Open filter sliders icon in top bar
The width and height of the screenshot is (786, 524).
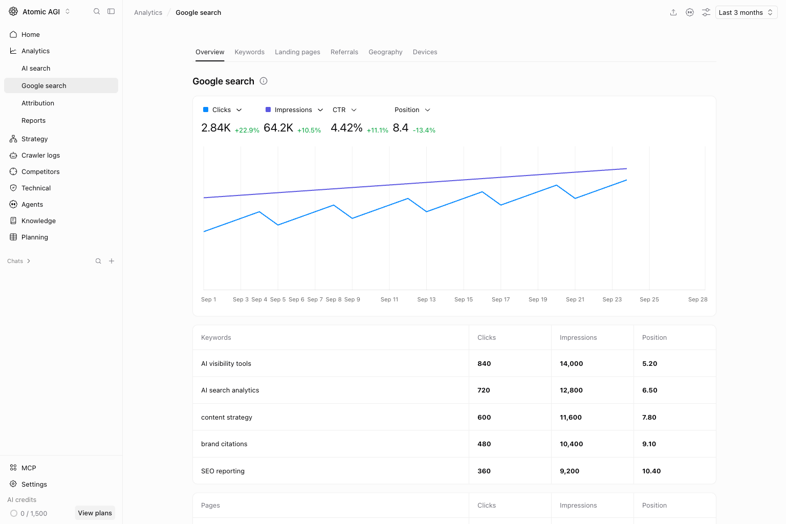click(706, 12)
